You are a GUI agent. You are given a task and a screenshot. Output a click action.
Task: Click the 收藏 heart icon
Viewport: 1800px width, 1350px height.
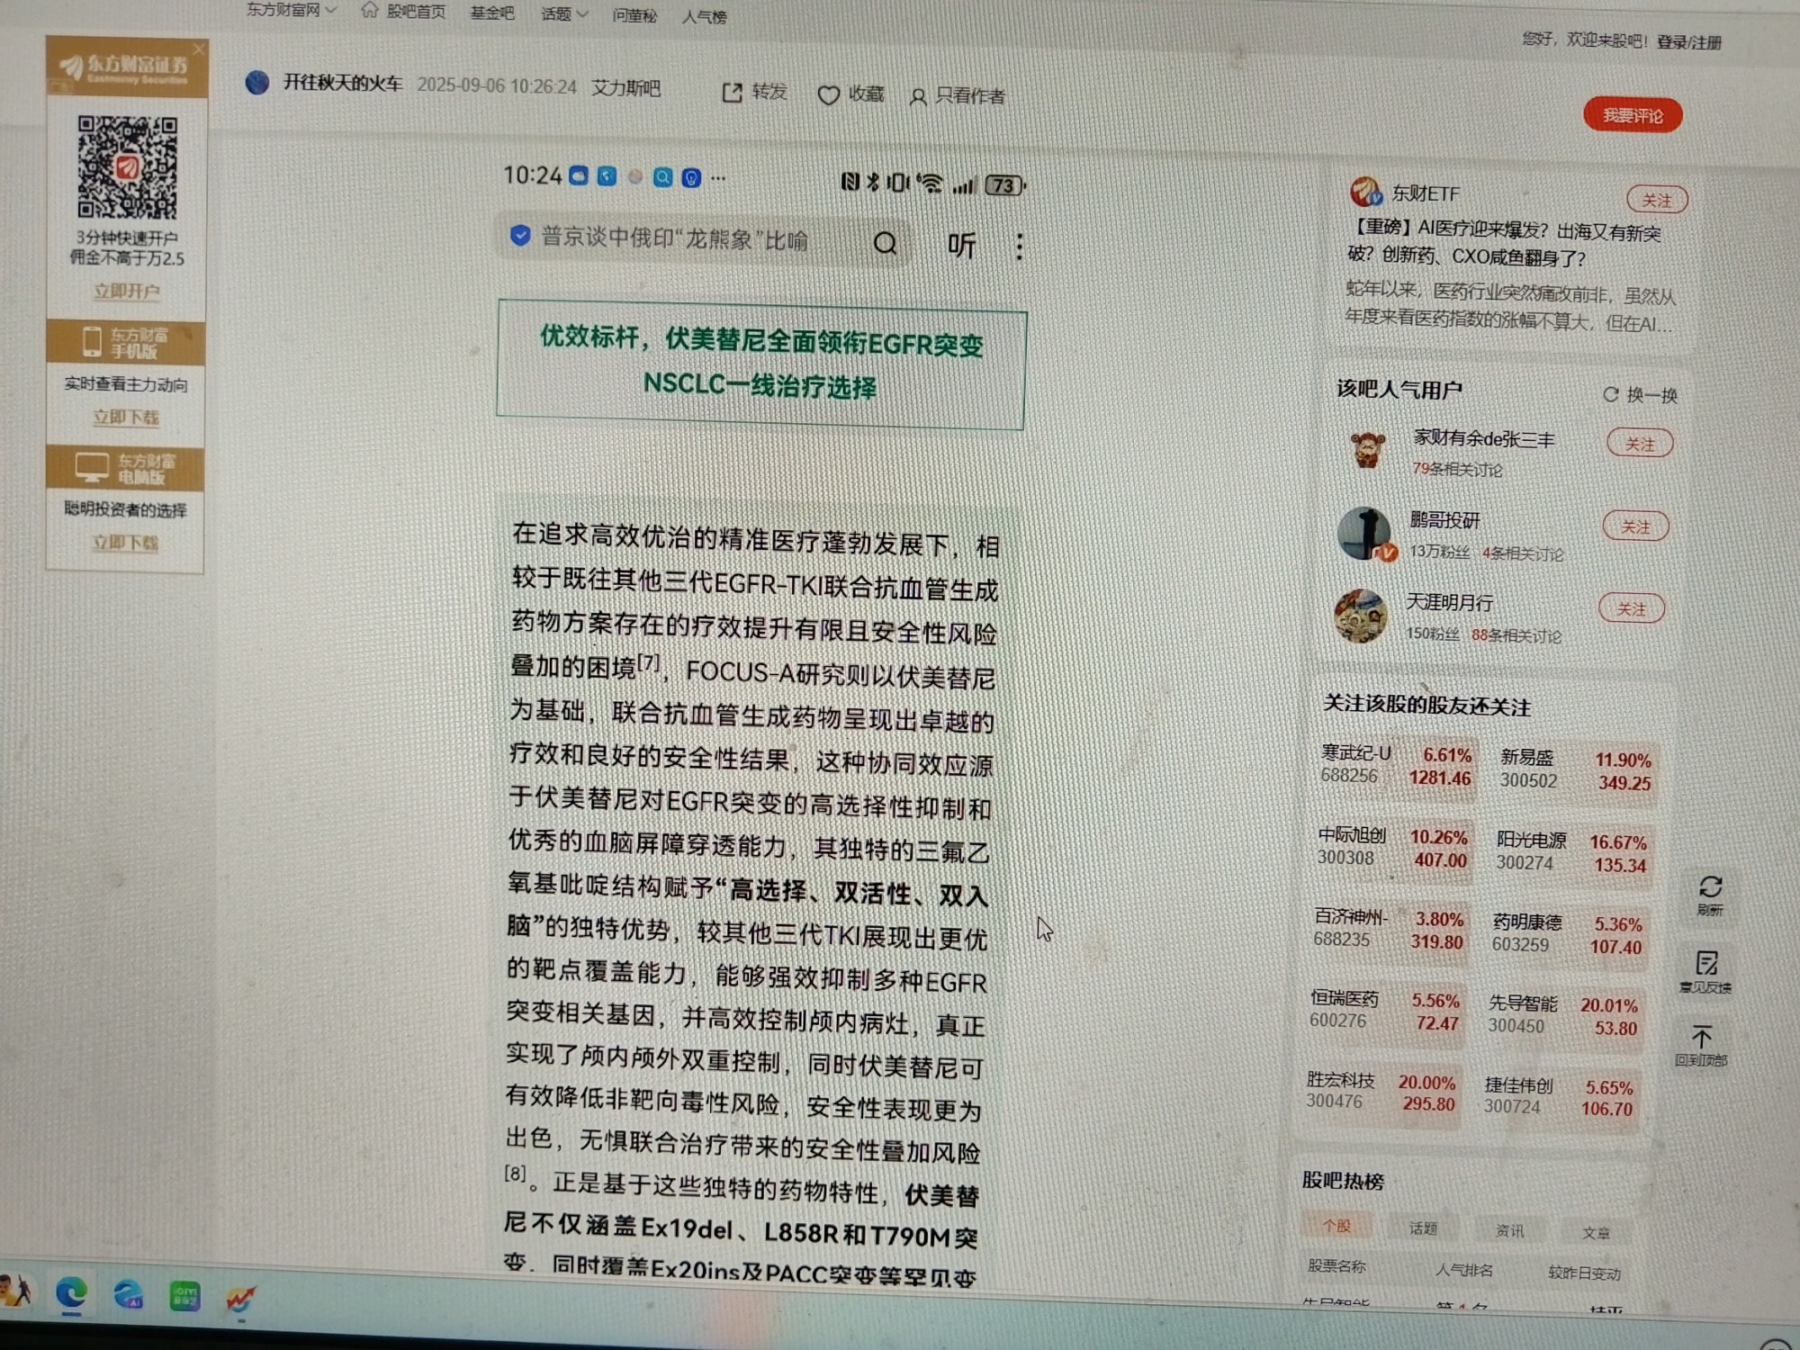point(828,94)
